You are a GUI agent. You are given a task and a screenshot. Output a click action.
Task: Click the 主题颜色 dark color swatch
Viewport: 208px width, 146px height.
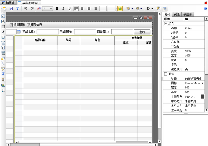pos(203,97)
